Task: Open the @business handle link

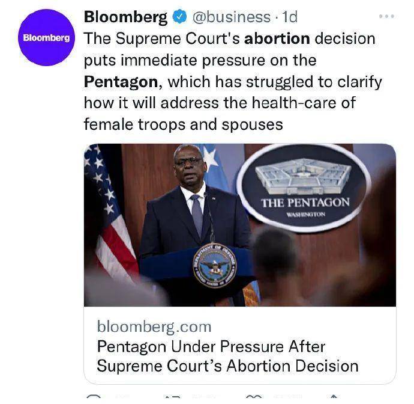Action: (x=231, y=17)
